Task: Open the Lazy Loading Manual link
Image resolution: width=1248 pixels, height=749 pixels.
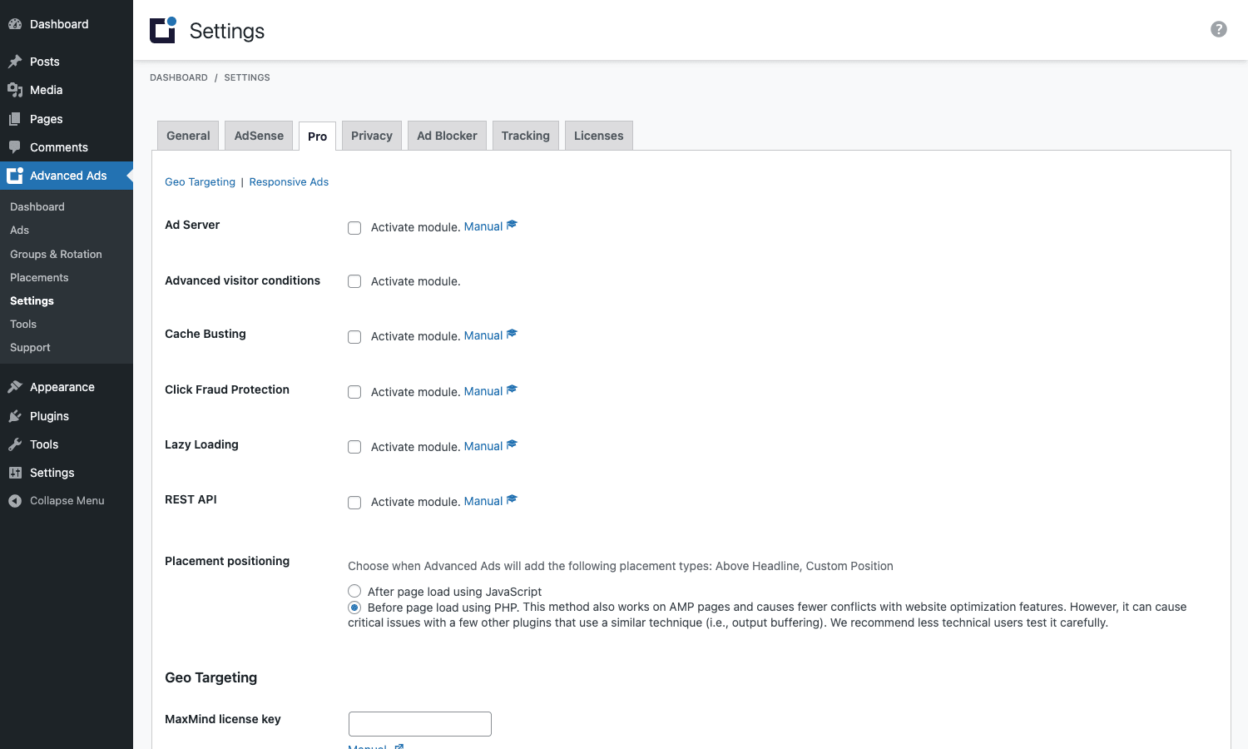Action: click(x=483, y=446)
